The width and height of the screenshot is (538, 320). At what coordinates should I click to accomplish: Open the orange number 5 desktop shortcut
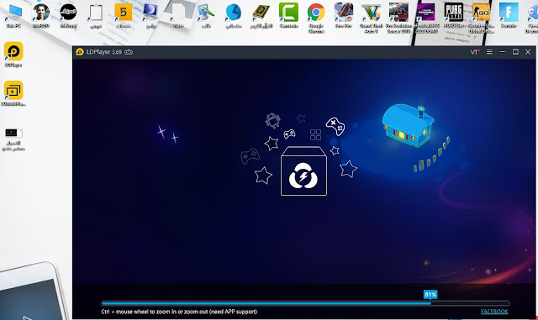pos(124,15)
